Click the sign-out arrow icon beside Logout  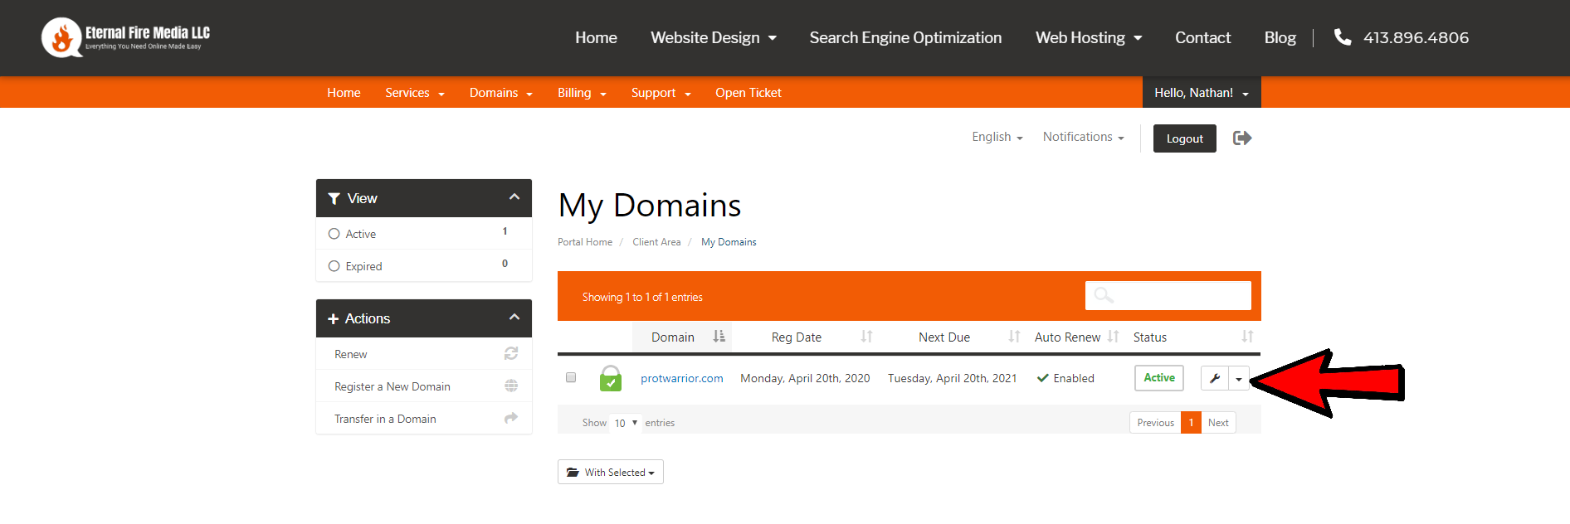point(1241,138)
